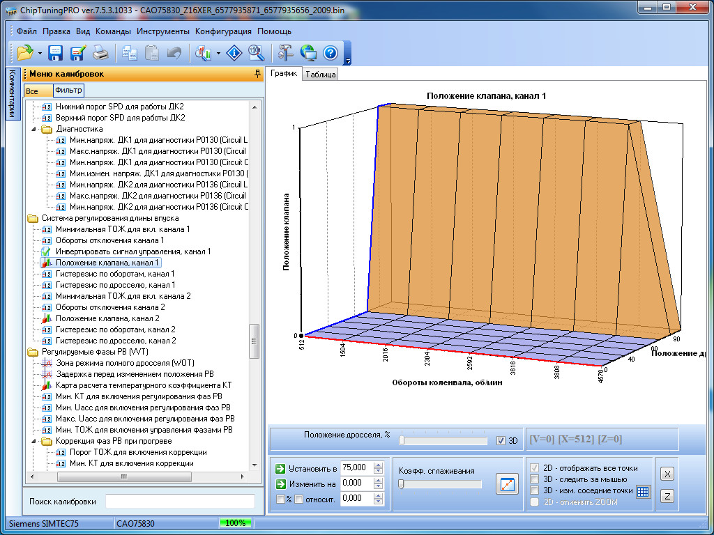Click the open file folder icon
714x535 pixels.
pos(25,53)
